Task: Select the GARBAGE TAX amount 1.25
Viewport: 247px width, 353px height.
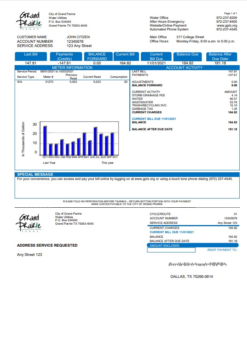Action: [234, 109]
